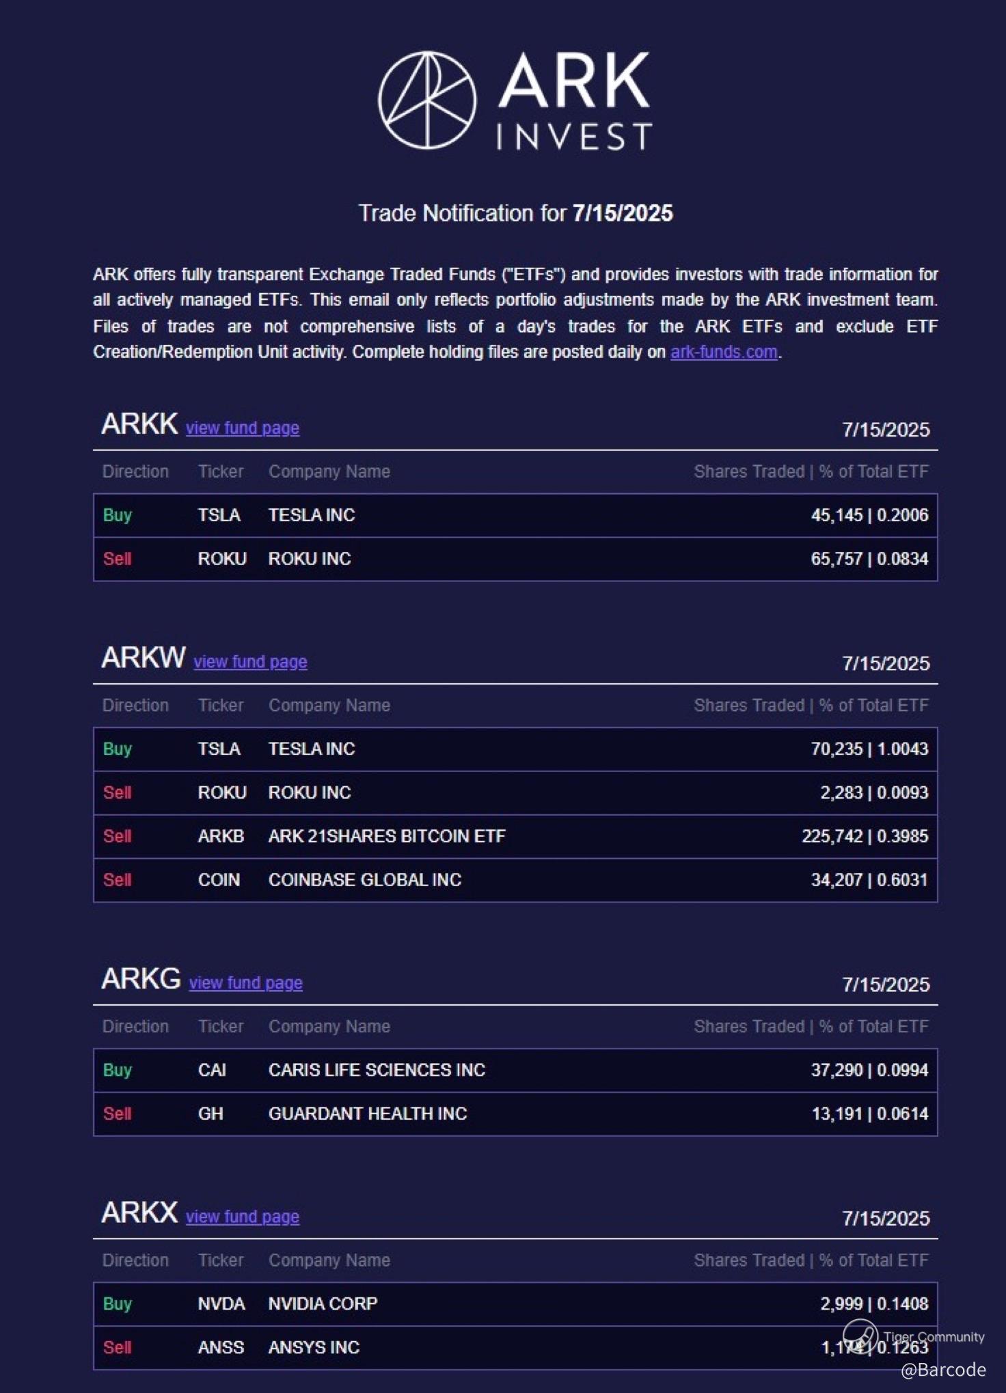Select ANSYS INC sell row

click(x=515, y=1347)
